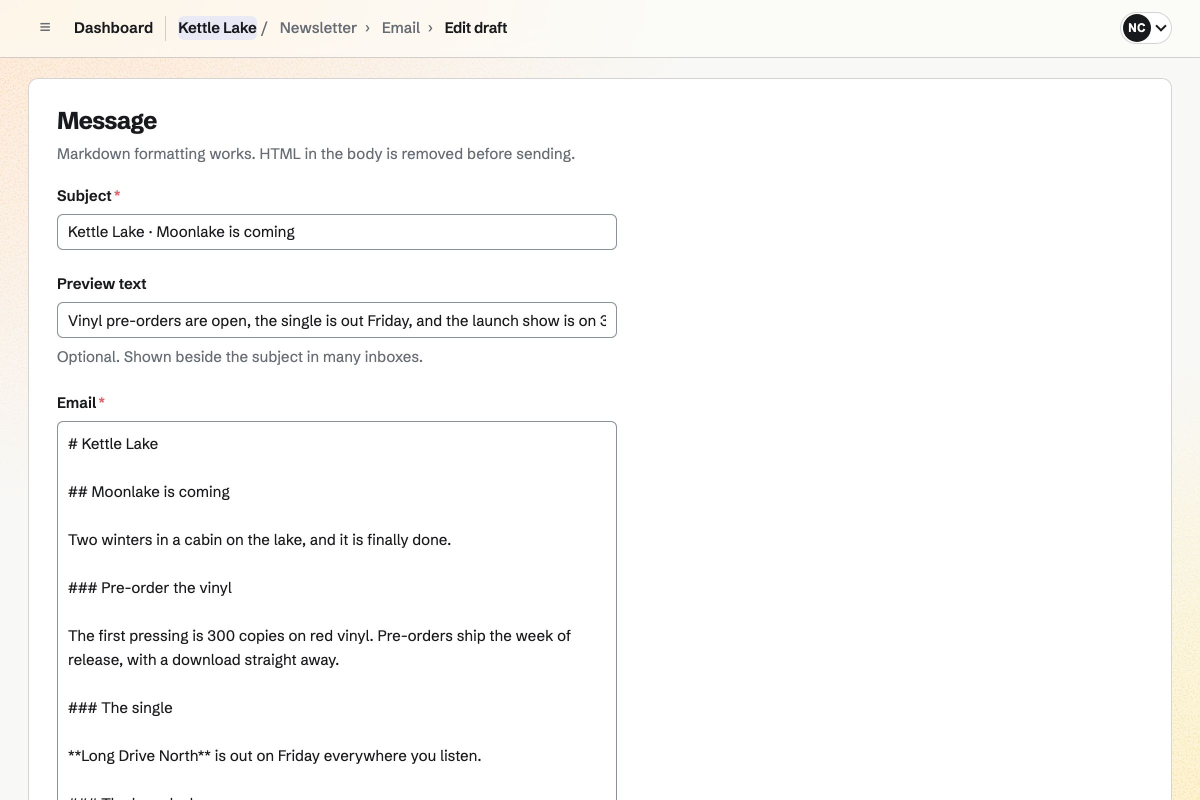Focus the Subject input field
The image size is (1200, 800).
[x=336, y=232]
